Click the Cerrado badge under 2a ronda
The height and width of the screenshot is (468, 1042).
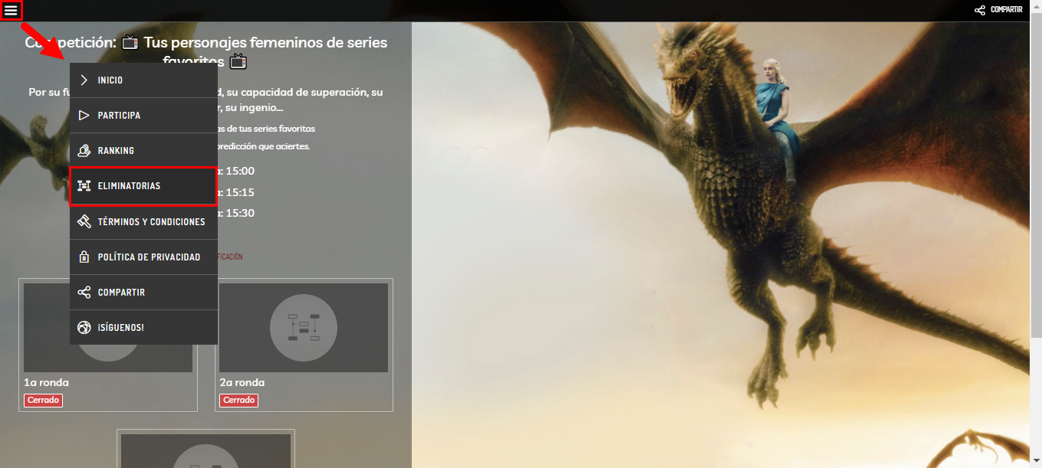click(238, 401)
